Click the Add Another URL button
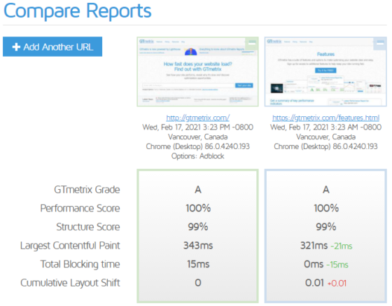 point(52,47)
